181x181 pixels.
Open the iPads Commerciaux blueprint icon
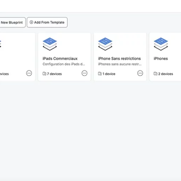pos(50,44)
